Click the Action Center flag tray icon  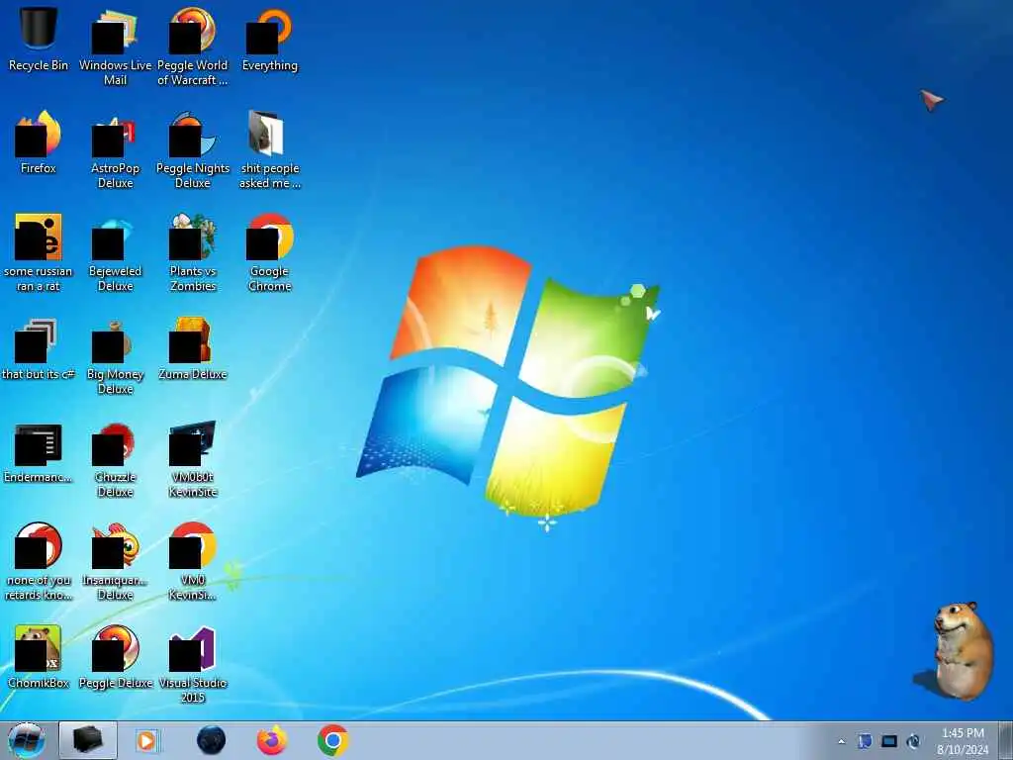pyautogui.click(x=865, y=741)
